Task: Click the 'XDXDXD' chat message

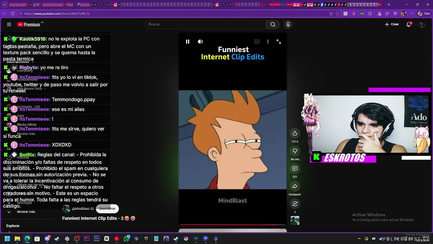Action: pyautogui.click(x=62, y=145)
